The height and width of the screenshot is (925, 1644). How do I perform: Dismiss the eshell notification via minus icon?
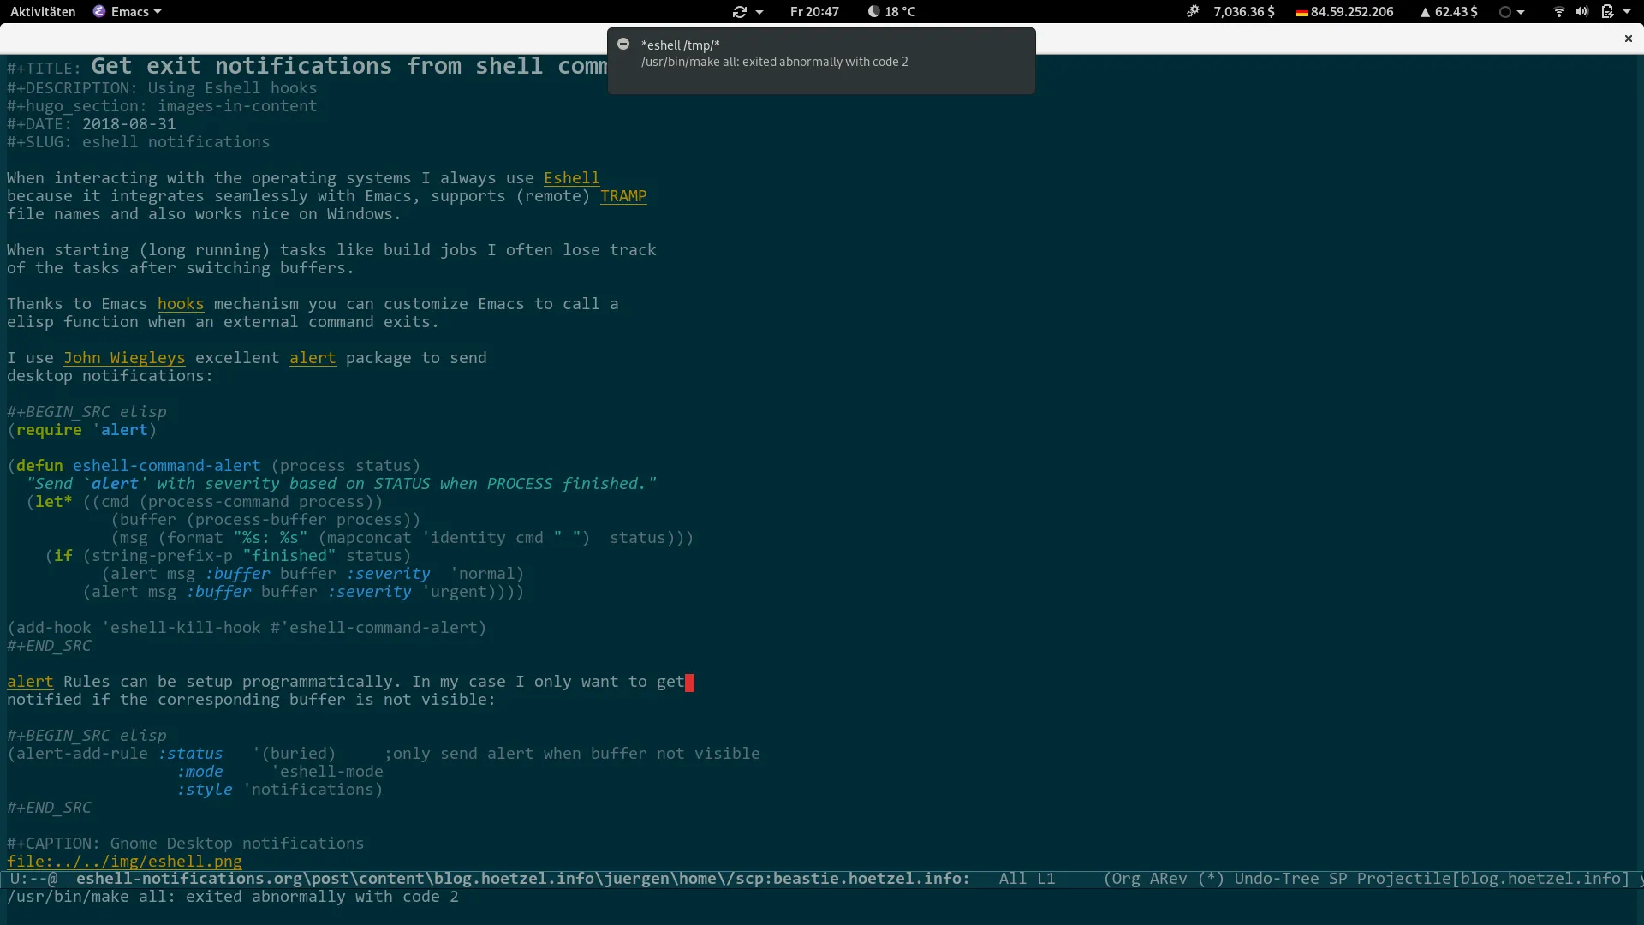point(623,45)
